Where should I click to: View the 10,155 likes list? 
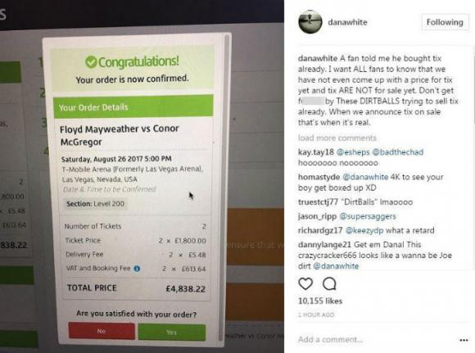click(320, 301)
